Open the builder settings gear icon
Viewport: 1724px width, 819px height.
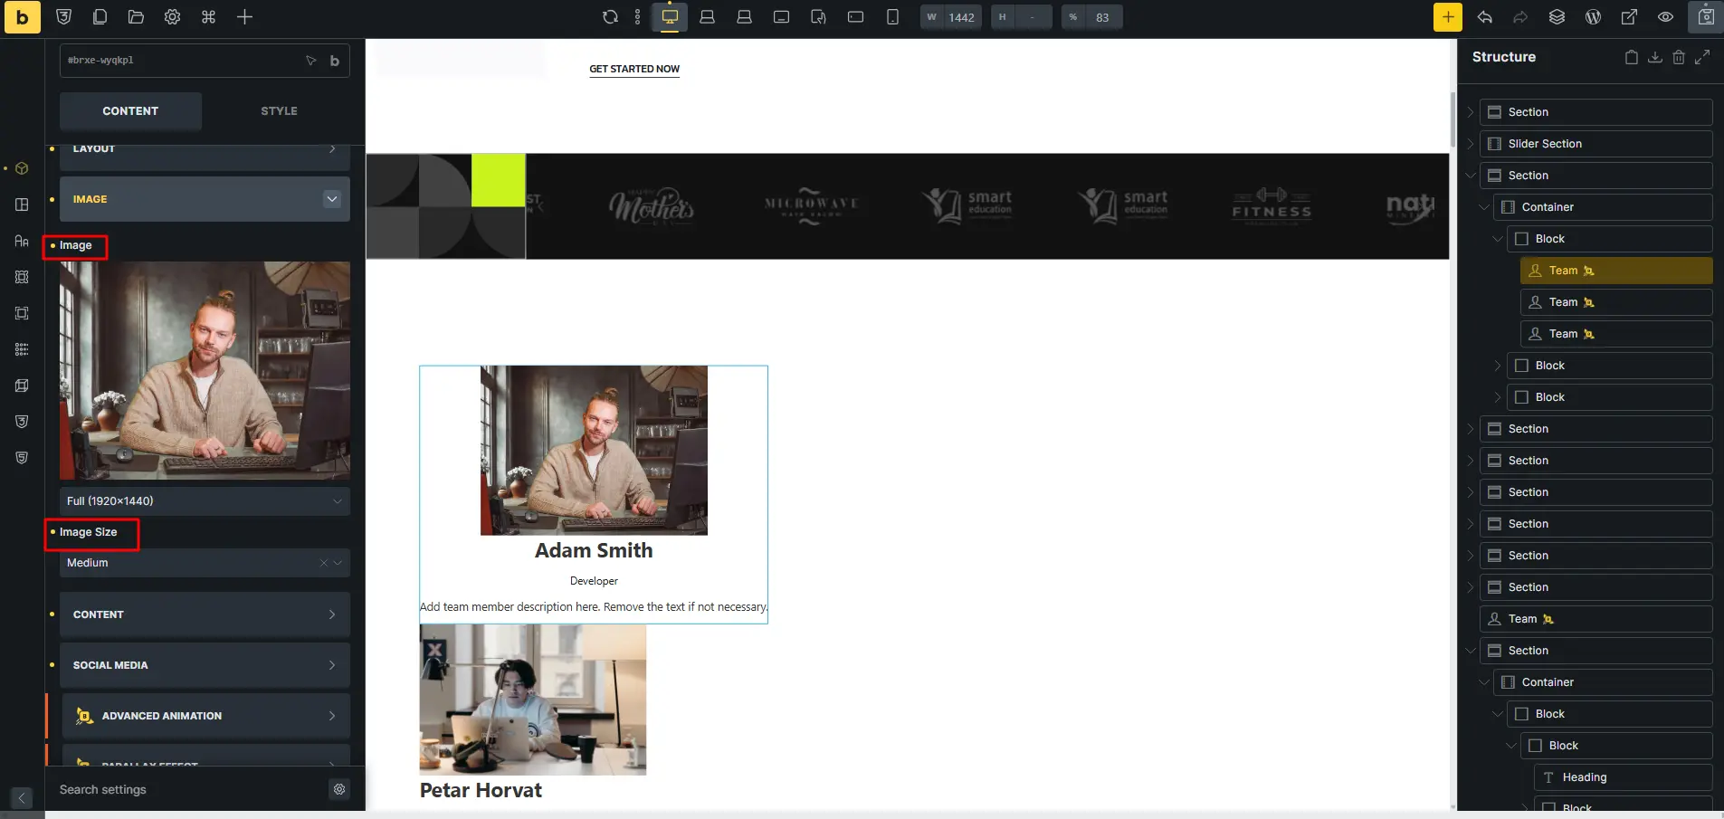(x=172, y=17)
